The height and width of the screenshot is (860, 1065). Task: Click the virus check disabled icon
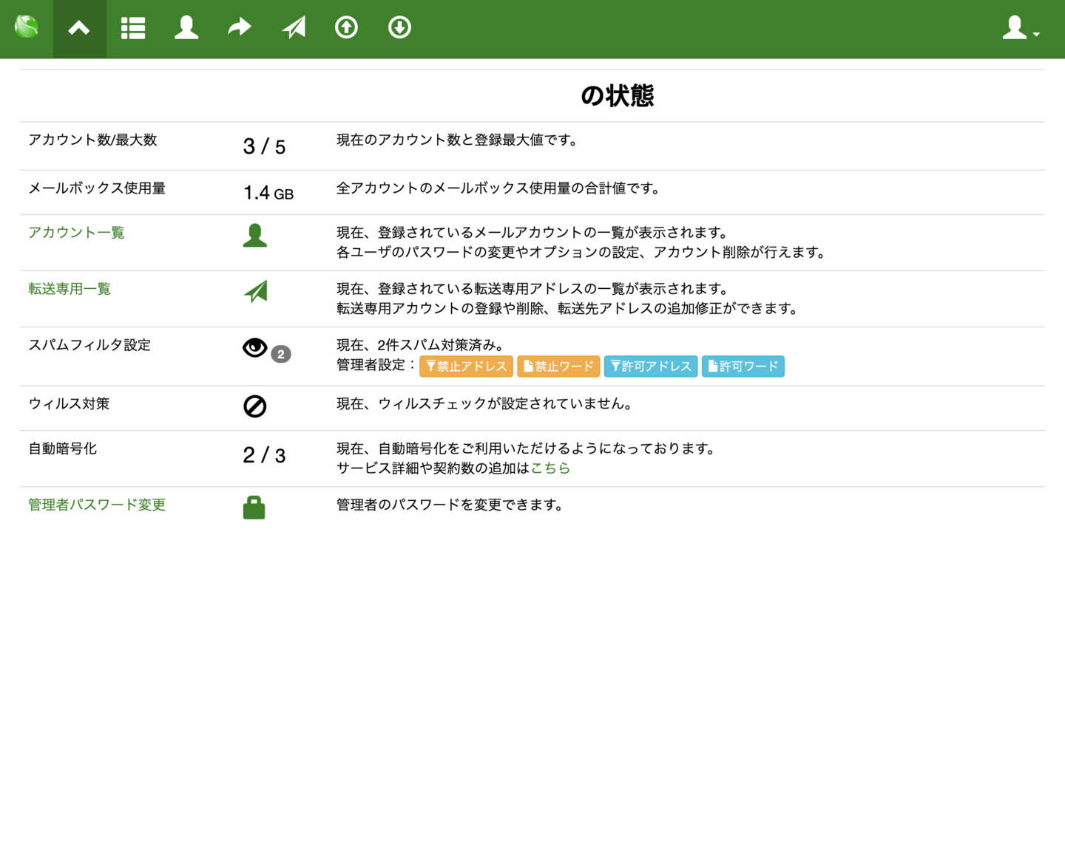tap(255, 406)
